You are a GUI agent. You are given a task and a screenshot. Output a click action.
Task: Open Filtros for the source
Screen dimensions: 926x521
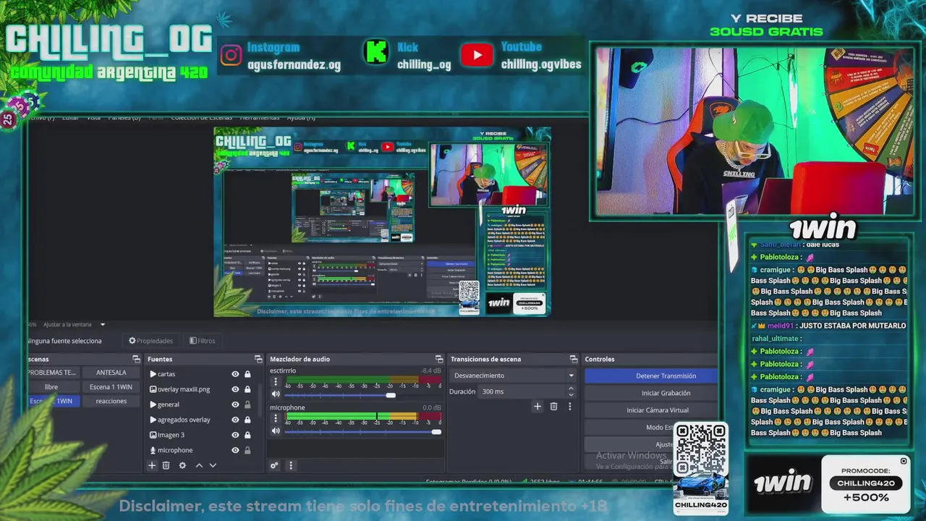(203, 341)
